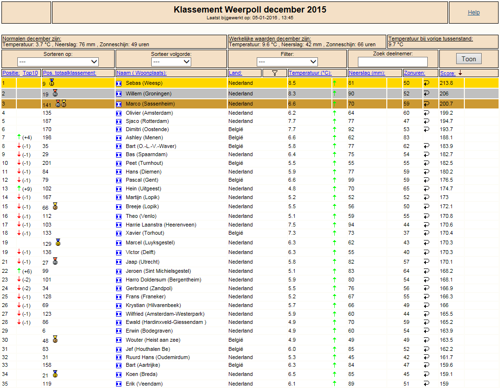Click the 'Neerslag (mm)' column header link
This screenshot has width=500, height=388.
tap(366, 73)
